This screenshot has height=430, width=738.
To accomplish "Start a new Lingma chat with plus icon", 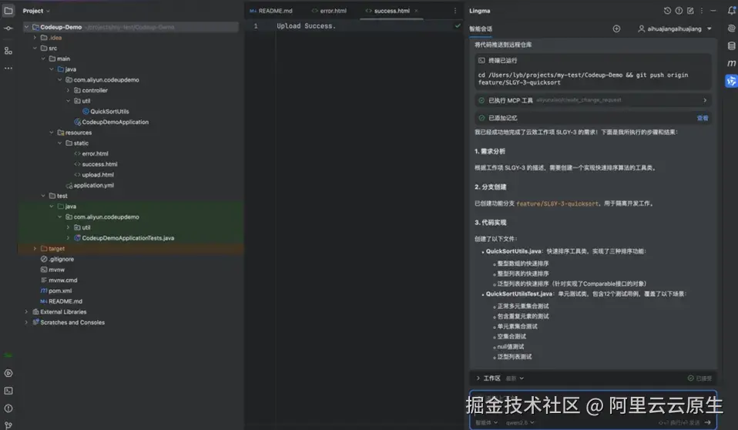I will [x=616, y=29].
